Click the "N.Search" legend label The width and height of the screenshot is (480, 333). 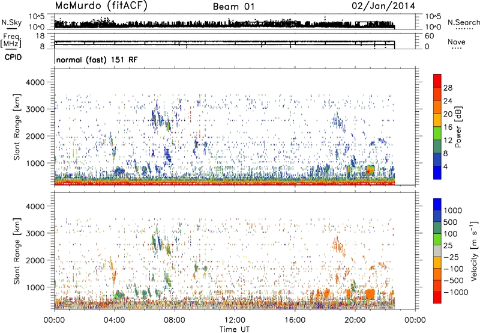463,22
